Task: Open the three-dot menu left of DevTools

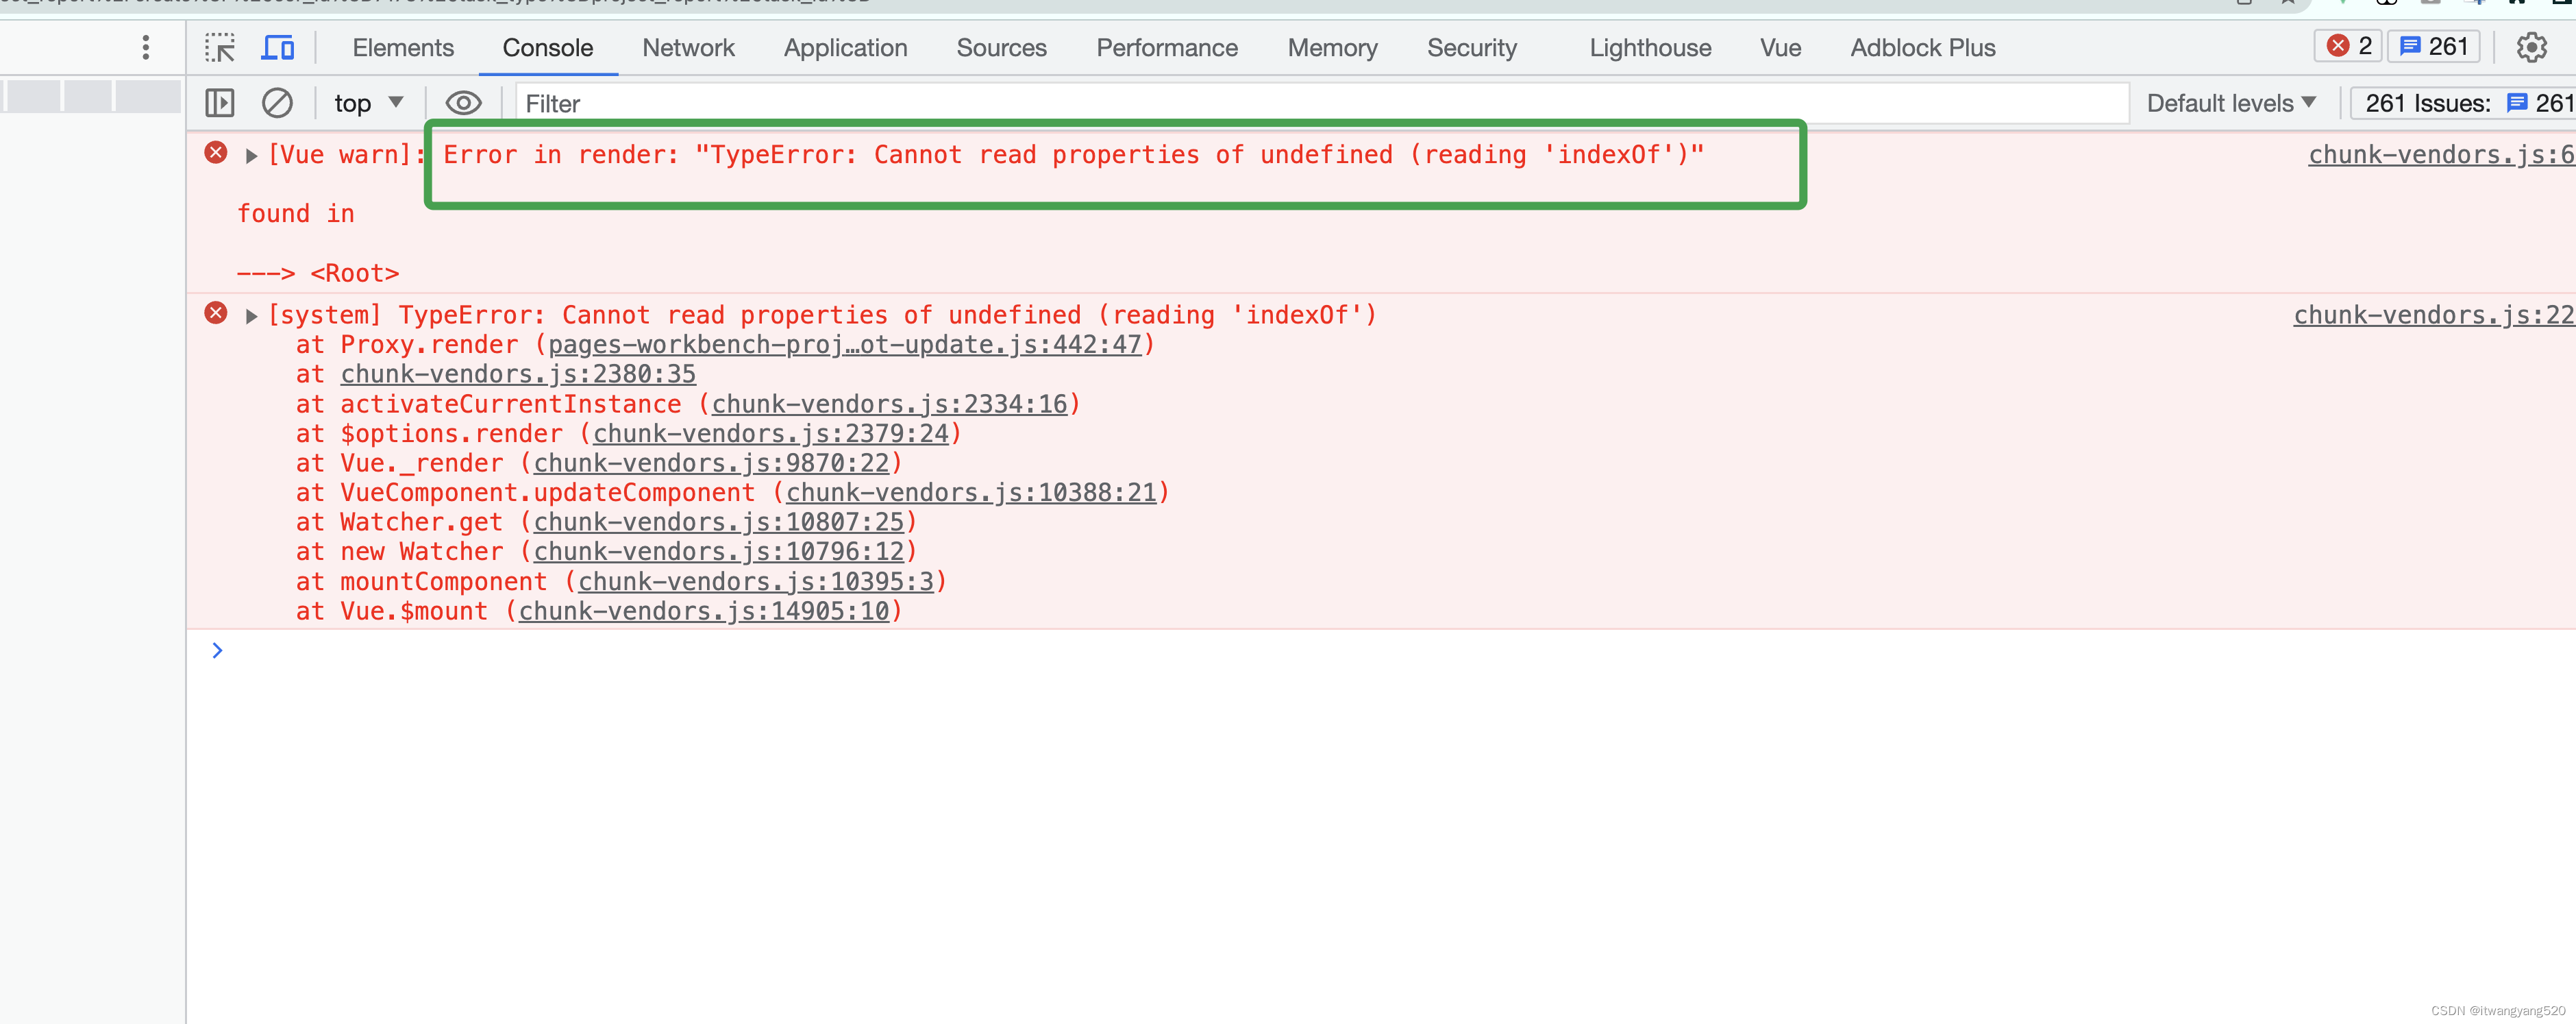Action: click(146, 47)
